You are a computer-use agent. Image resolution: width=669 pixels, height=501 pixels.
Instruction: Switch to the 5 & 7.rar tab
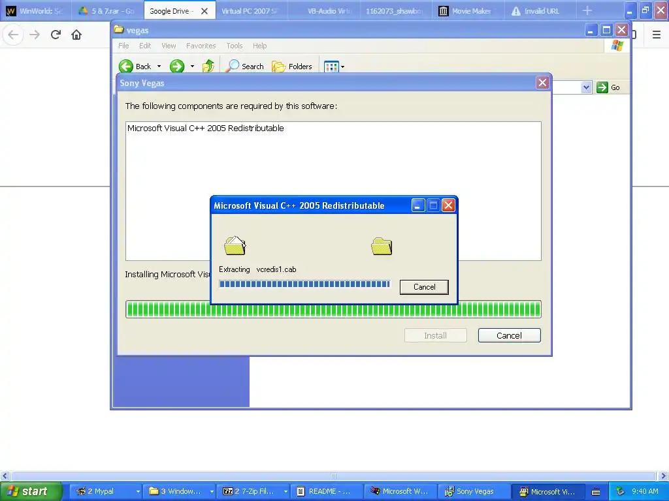click(106, 11)
